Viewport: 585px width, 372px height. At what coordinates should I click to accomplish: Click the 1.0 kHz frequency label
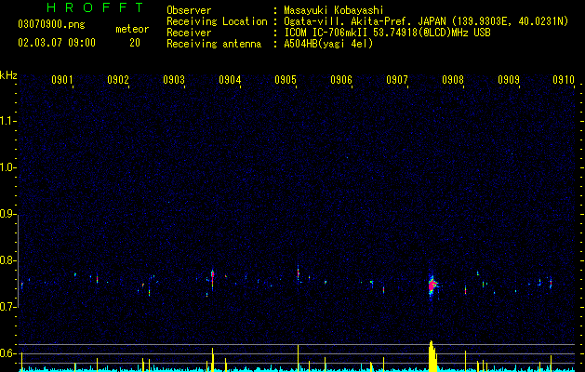(8, 167)
